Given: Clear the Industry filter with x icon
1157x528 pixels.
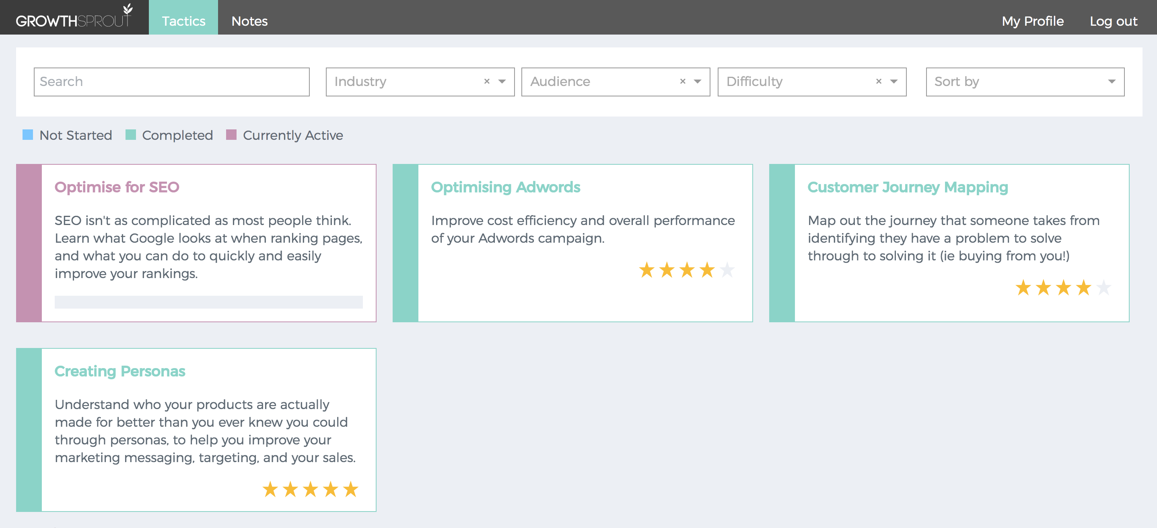Looking at the screenshot, I should pyautogui.click(x=486, y=81).
